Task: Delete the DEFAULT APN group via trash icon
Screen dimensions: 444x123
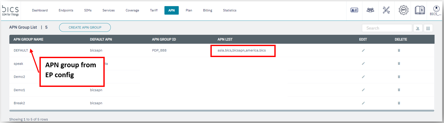Action: point(399,50)
